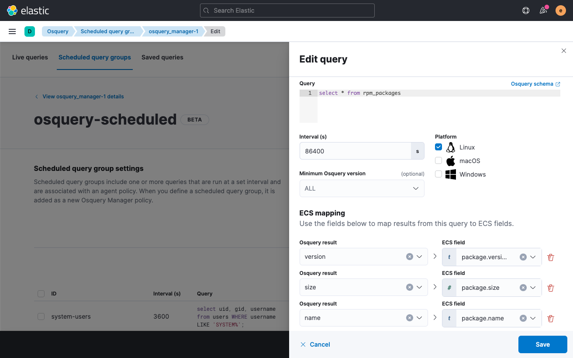The width and height of the screenshot is (573, 358).
Task: Click the Windows logo icon
Action: click(x=451, y=174)
